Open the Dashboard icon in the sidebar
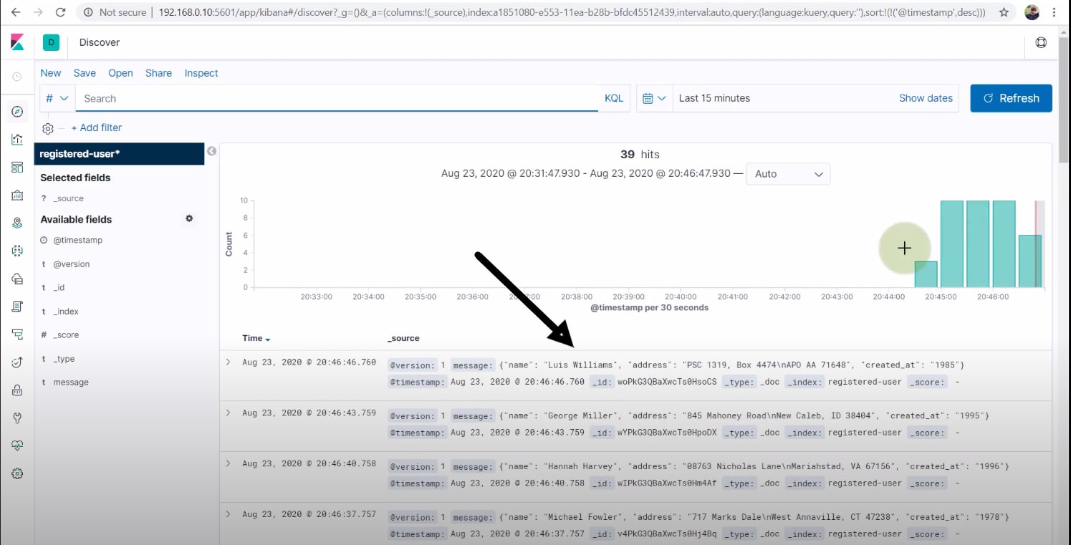 coord(16,167)
